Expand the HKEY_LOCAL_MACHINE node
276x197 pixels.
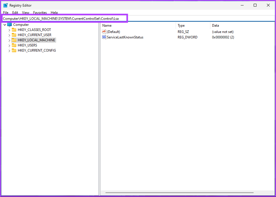pyautogui.click(x=9, y=40)
